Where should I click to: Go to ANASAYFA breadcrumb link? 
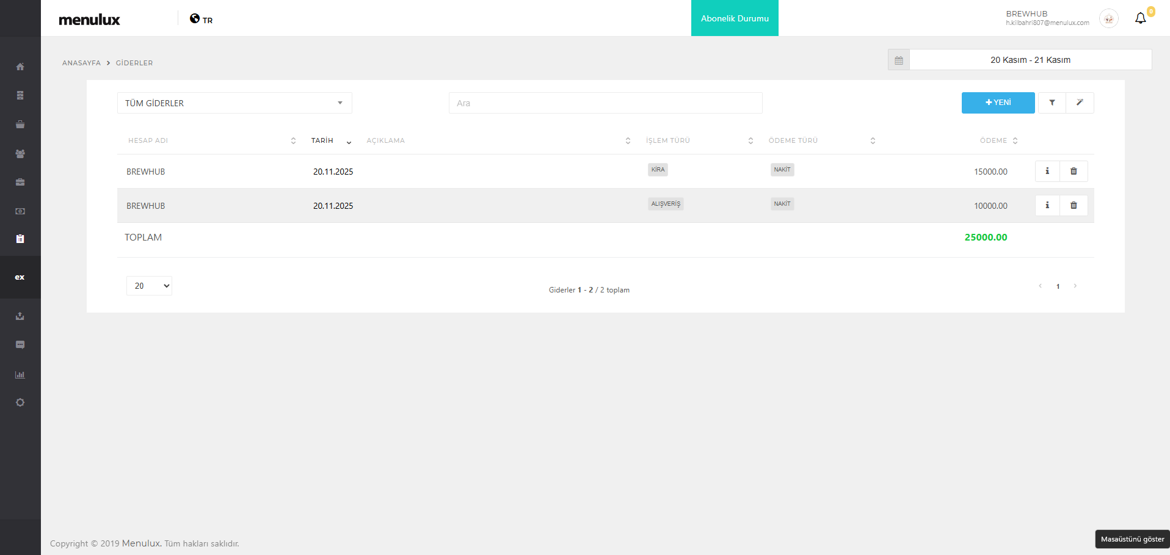tap(81, 63)
